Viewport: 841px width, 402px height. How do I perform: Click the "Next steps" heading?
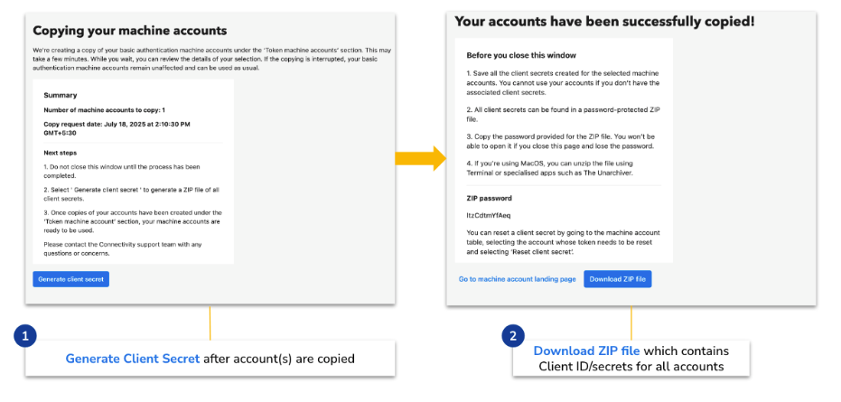coord(61,153)
